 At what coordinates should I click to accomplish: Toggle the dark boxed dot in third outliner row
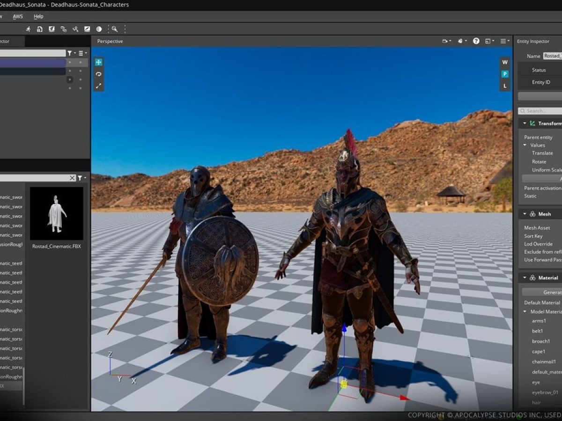70,80
